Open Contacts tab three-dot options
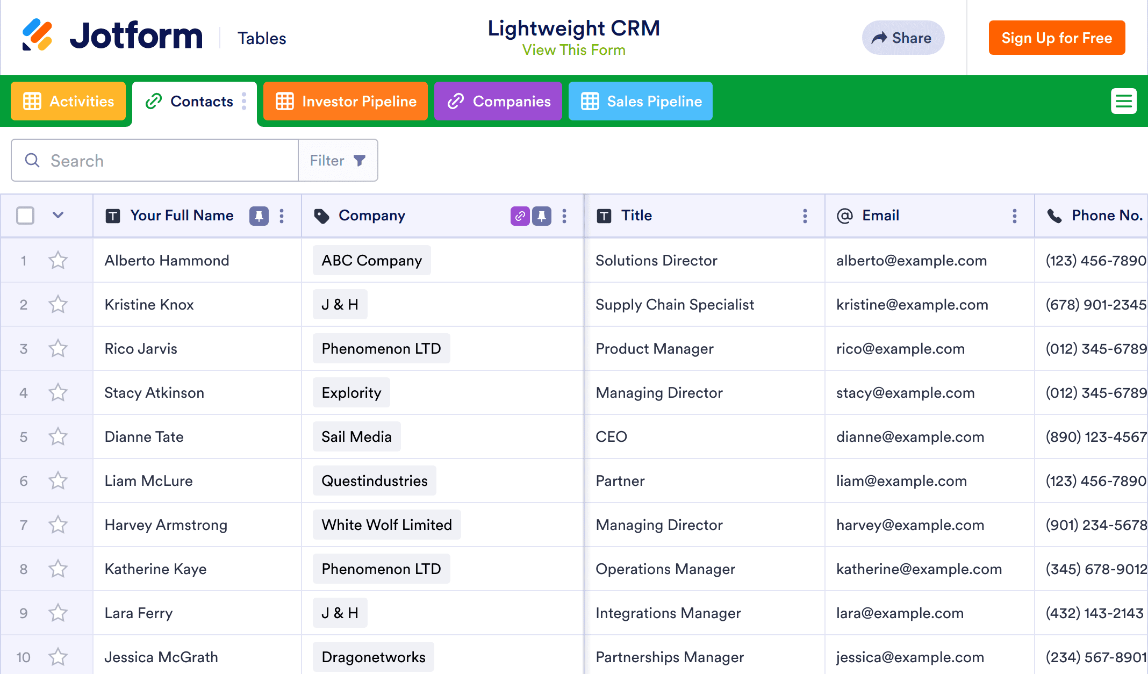This screenshot has height=674, width=1148. coord(245,101)
